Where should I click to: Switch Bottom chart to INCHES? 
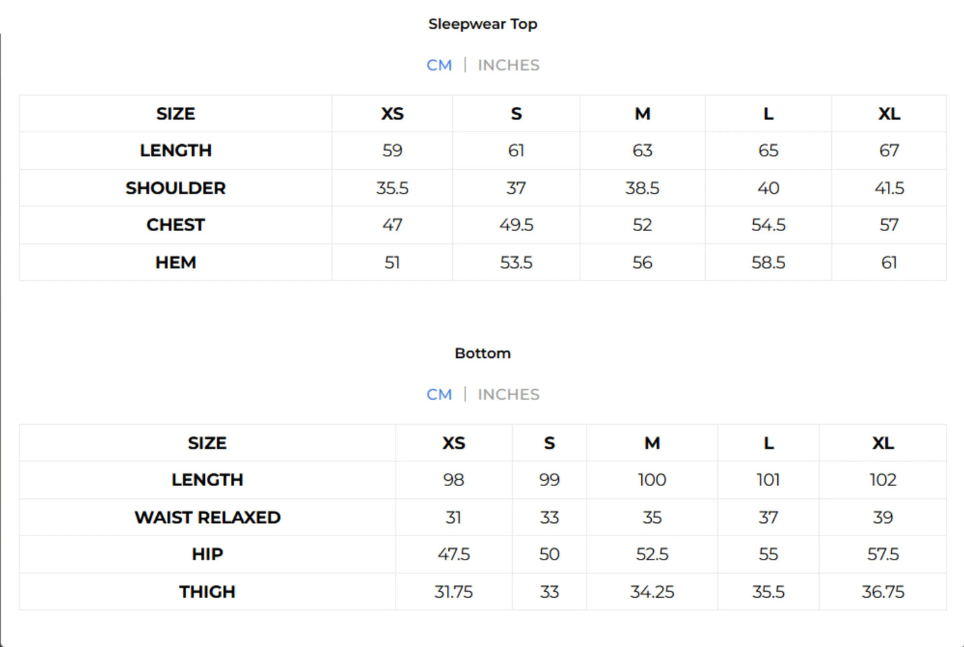pos(508,395)
